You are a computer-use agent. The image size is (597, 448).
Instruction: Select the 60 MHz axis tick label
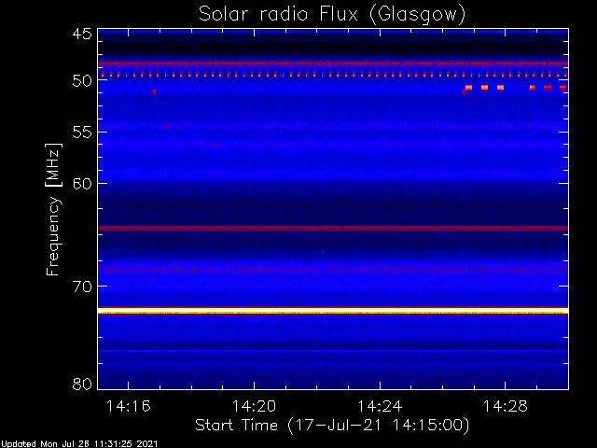(x=82, y=184)
